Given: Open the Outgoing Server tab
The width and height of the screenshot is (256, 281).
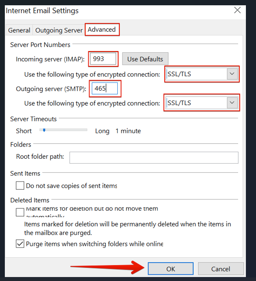Looking at the screenshot, I should point(59,30).
